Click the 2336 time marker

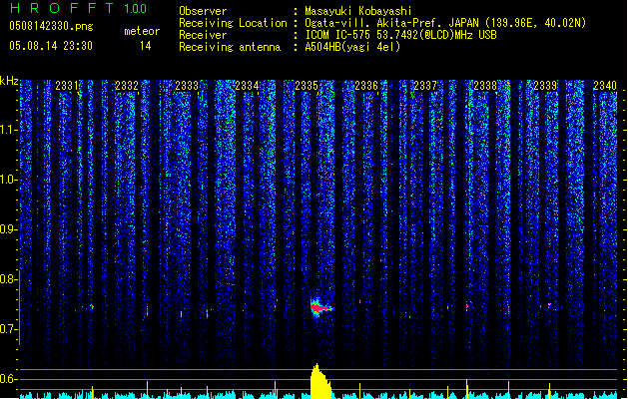[366, 86]
